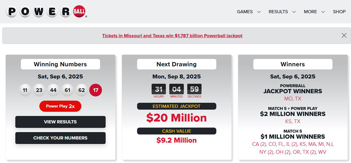This screenshot has height=163, width=351.
Task: Click the red Powerball number 17
Action: coord(96,90)
